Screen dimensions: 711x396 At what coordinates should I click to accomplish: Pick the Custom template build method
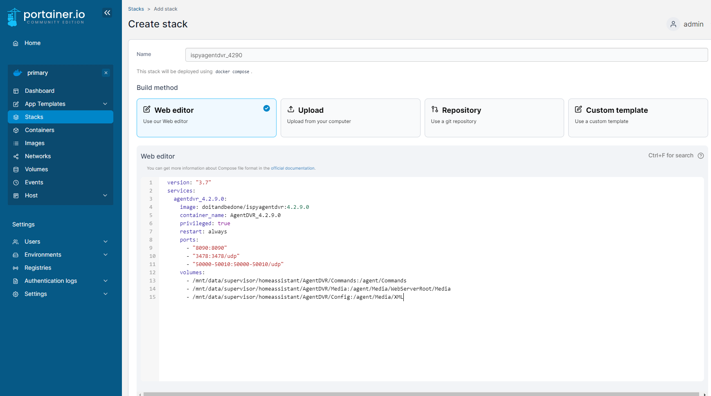tap(638, 118)
